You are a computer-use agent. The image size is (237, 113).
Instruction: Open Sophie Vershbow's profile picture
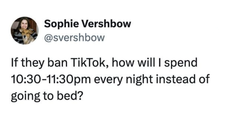24,30
